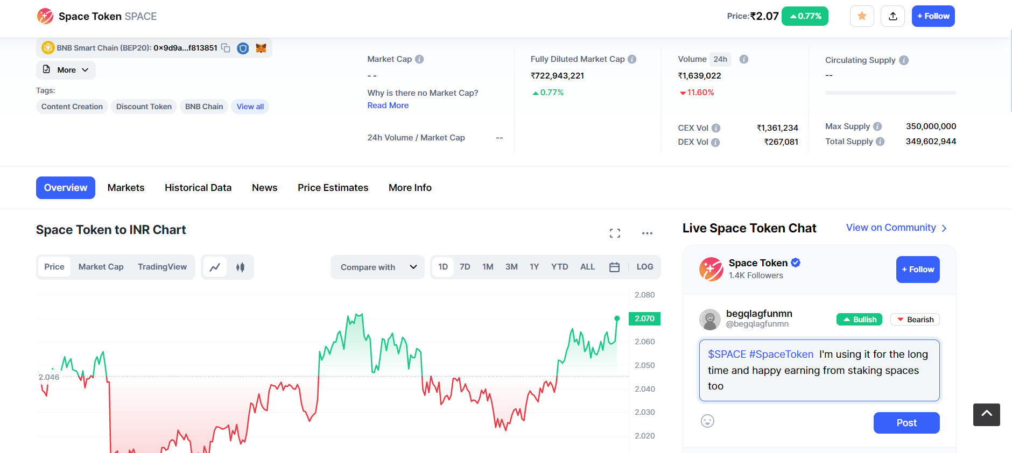1012x453 pixels.
Task: Select the 1D chart range
Action: (x=443, y=267)
